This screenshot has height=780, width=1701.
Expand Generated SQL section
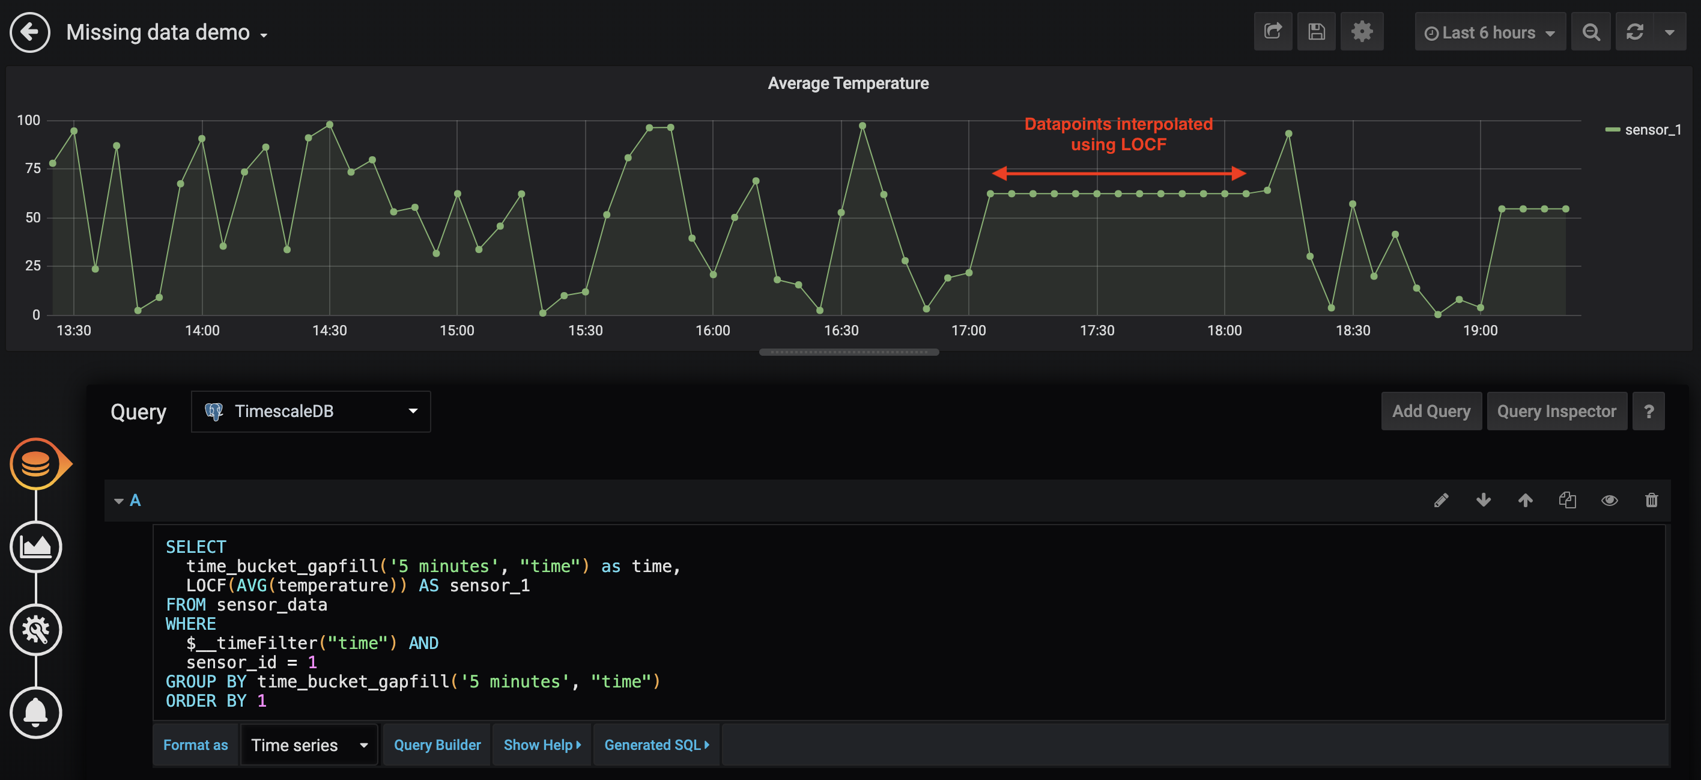tap(656, 745)
